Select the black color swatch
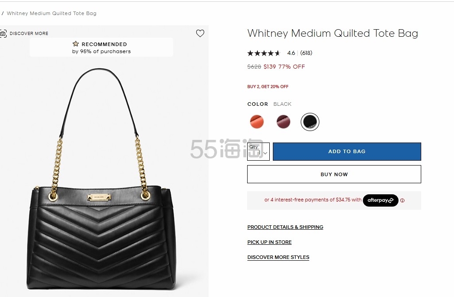The image size is (454, 297). coord(310,122)
